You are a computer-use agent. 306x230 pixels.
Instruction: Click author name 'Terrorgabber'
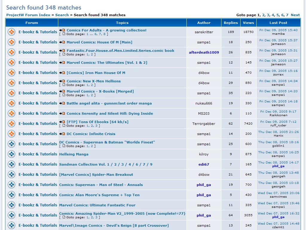pyautogui.click(x=204, y=124)
